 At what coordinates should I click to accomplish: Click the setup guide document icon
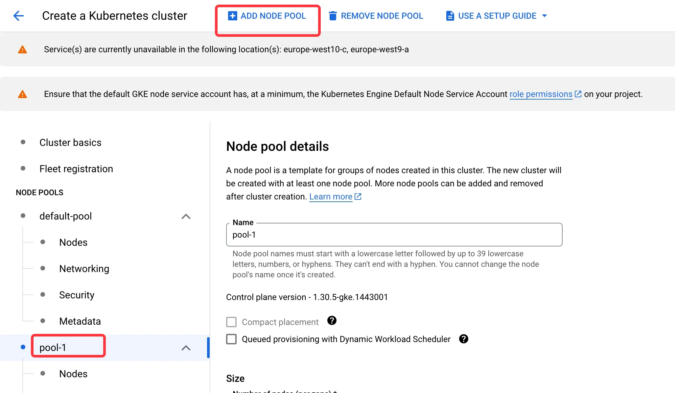coord(450,16)
